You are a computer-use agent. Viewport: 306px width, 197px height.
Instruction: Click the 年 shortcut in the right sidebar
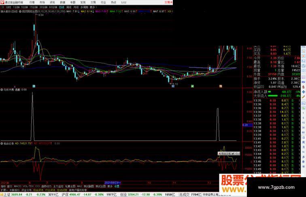point(303,167)
